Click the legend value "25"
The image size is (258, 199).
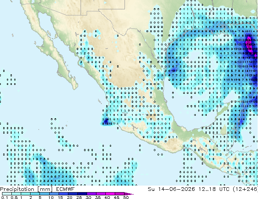pyautogui.click(x=79, y=197)
